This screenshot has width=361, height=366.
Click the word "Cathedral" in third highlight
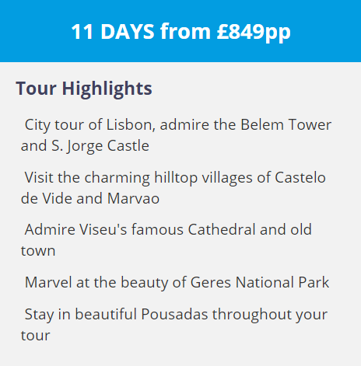point(222,230)
